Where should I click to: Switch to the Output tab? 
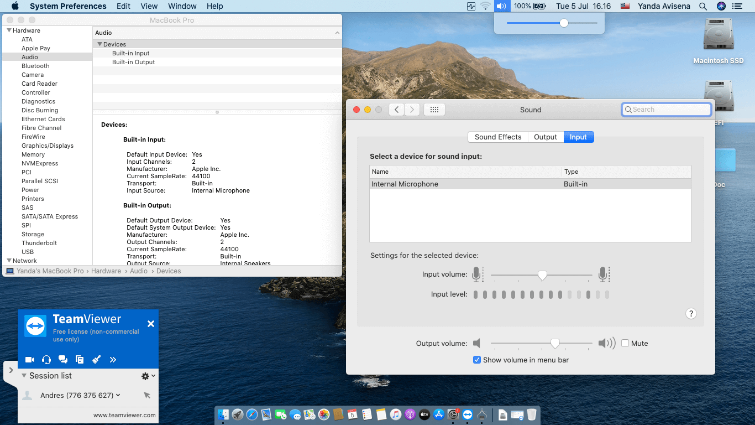coord(545,137)
